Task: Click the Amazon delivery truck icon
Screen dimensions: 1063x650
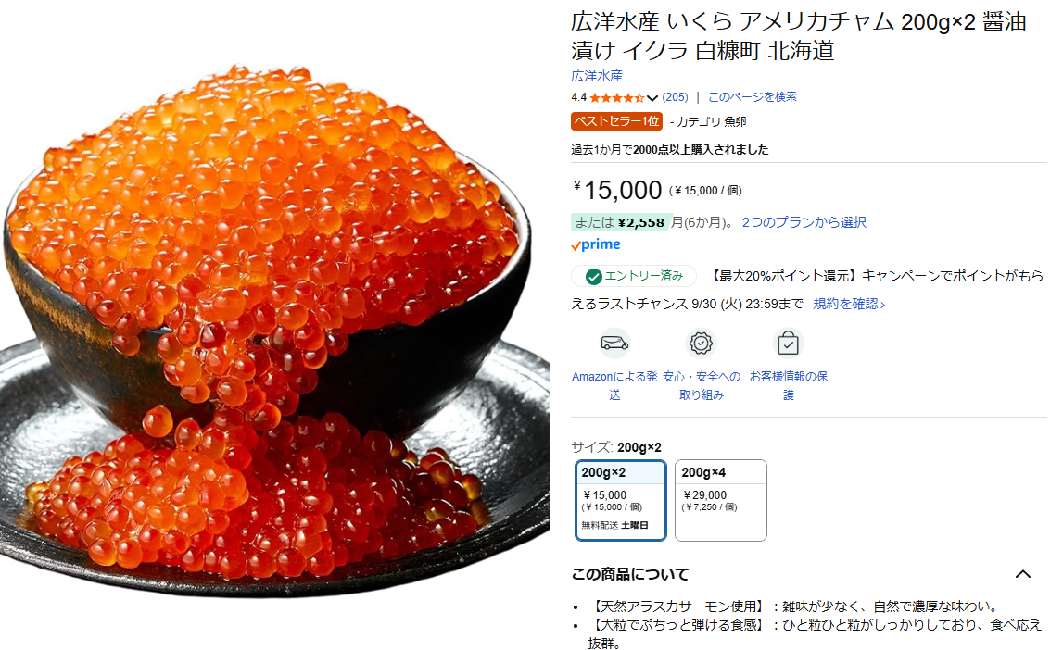Action: (x=614, y=344)
